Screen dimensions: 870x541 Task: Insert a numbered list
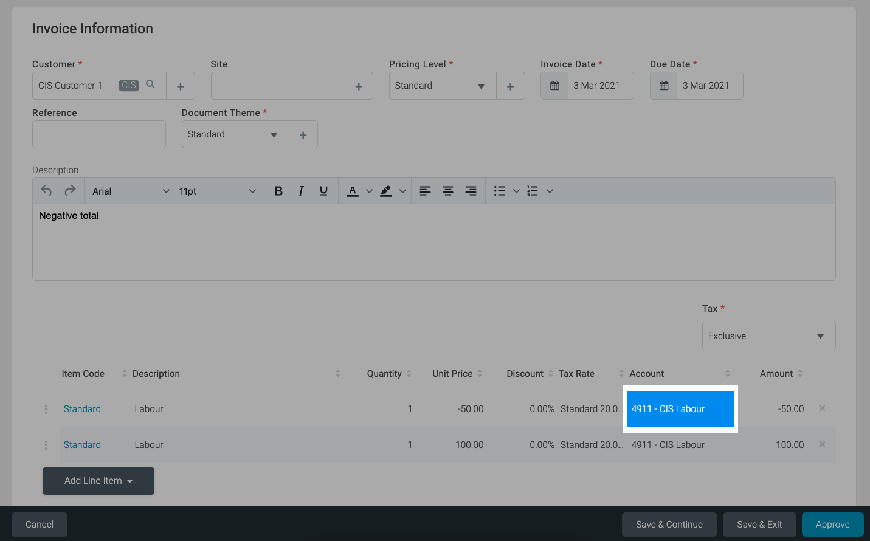pyautogui.click(x=533, y=191)
